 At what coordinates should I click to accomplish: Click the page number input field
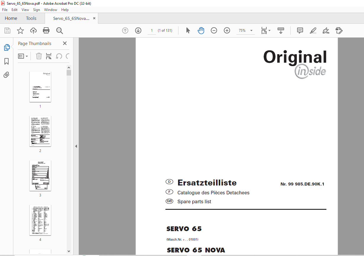tap(152, 31)
